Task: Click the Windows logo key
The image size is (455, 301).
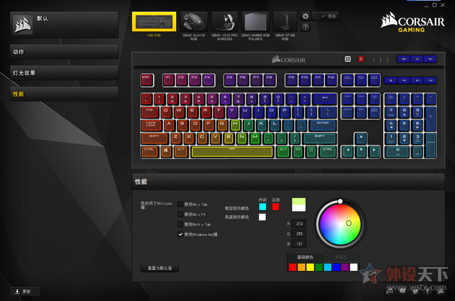Action: 166,152
